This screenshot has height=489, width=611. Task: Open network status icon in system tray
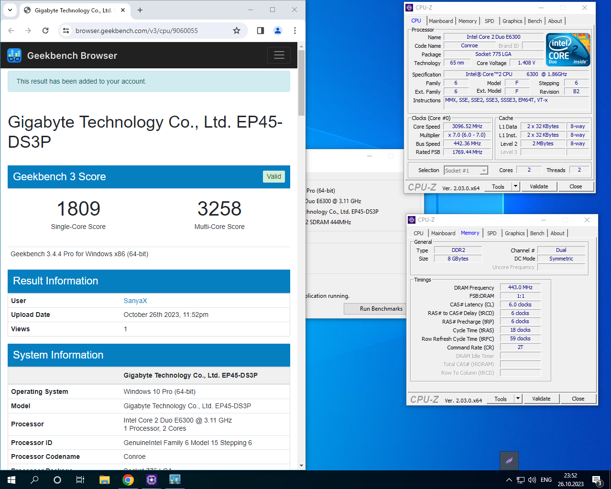521,480
